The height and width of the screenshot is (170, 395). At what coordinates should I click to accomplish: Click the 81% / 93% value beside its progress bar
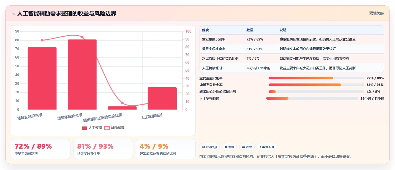[375, 85]
